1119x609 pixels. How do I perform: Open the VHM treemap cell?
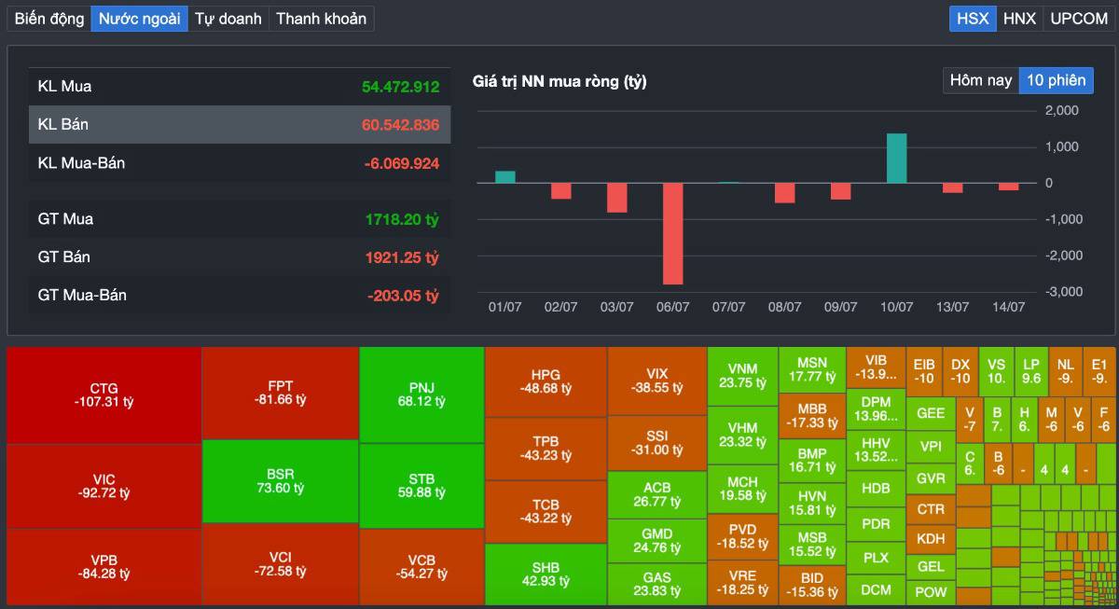[742, 435]
